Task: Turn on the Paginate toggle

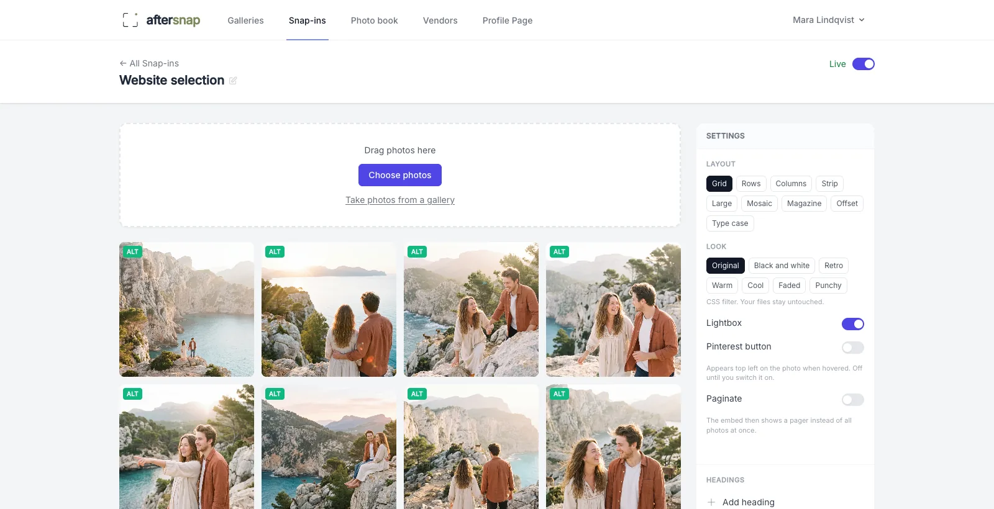Action: (852, 400)
